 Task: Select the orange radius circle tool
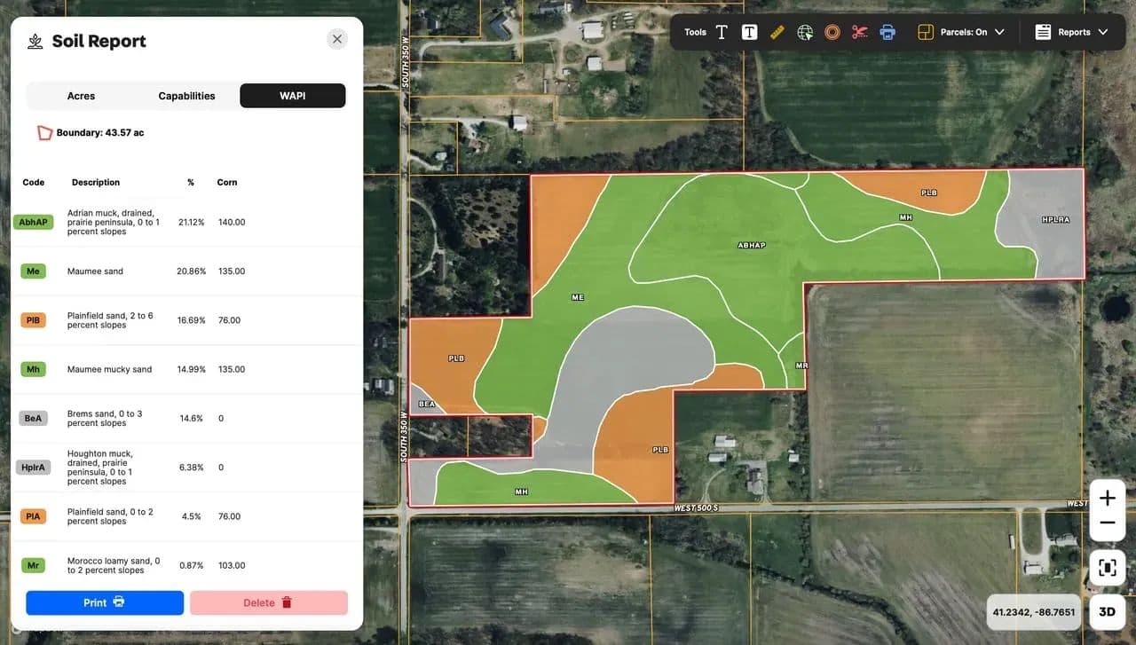coord(832,32)
